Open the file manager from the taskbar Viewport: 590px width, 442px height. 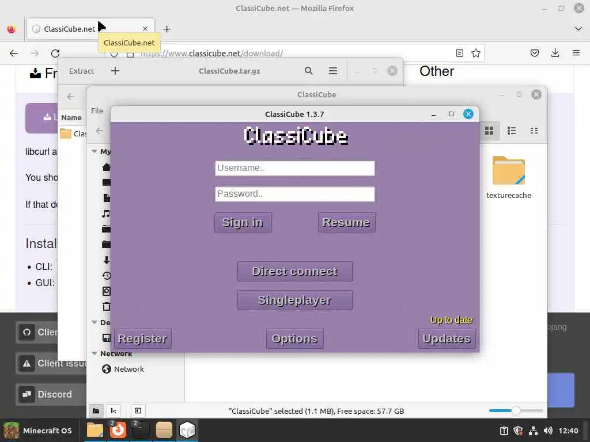point(95,430)
